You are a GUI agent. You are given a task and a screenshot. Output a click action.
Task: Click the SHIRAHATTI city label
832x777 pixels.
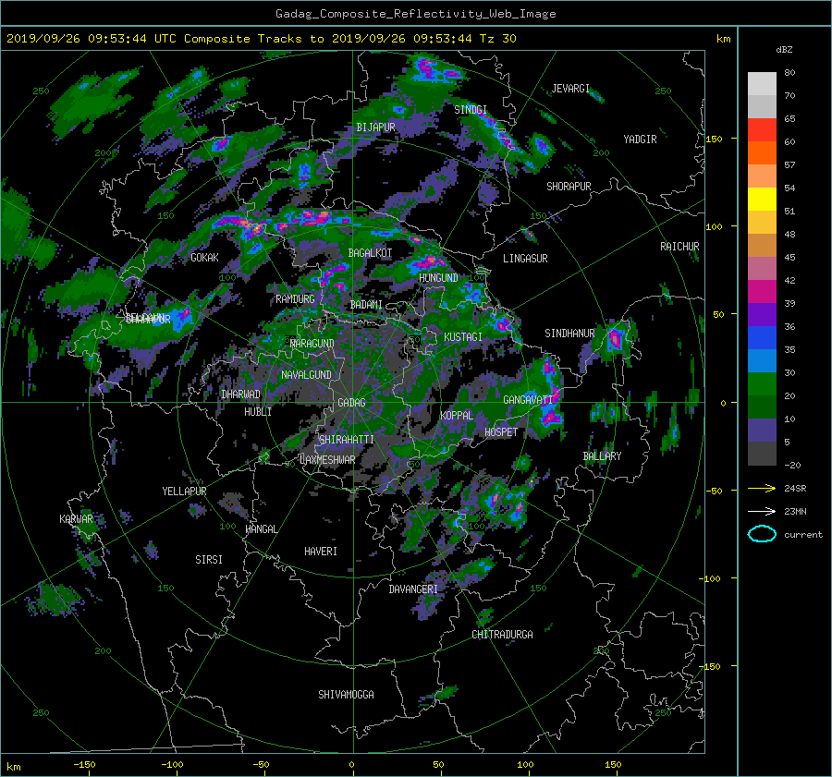point(347,440)
